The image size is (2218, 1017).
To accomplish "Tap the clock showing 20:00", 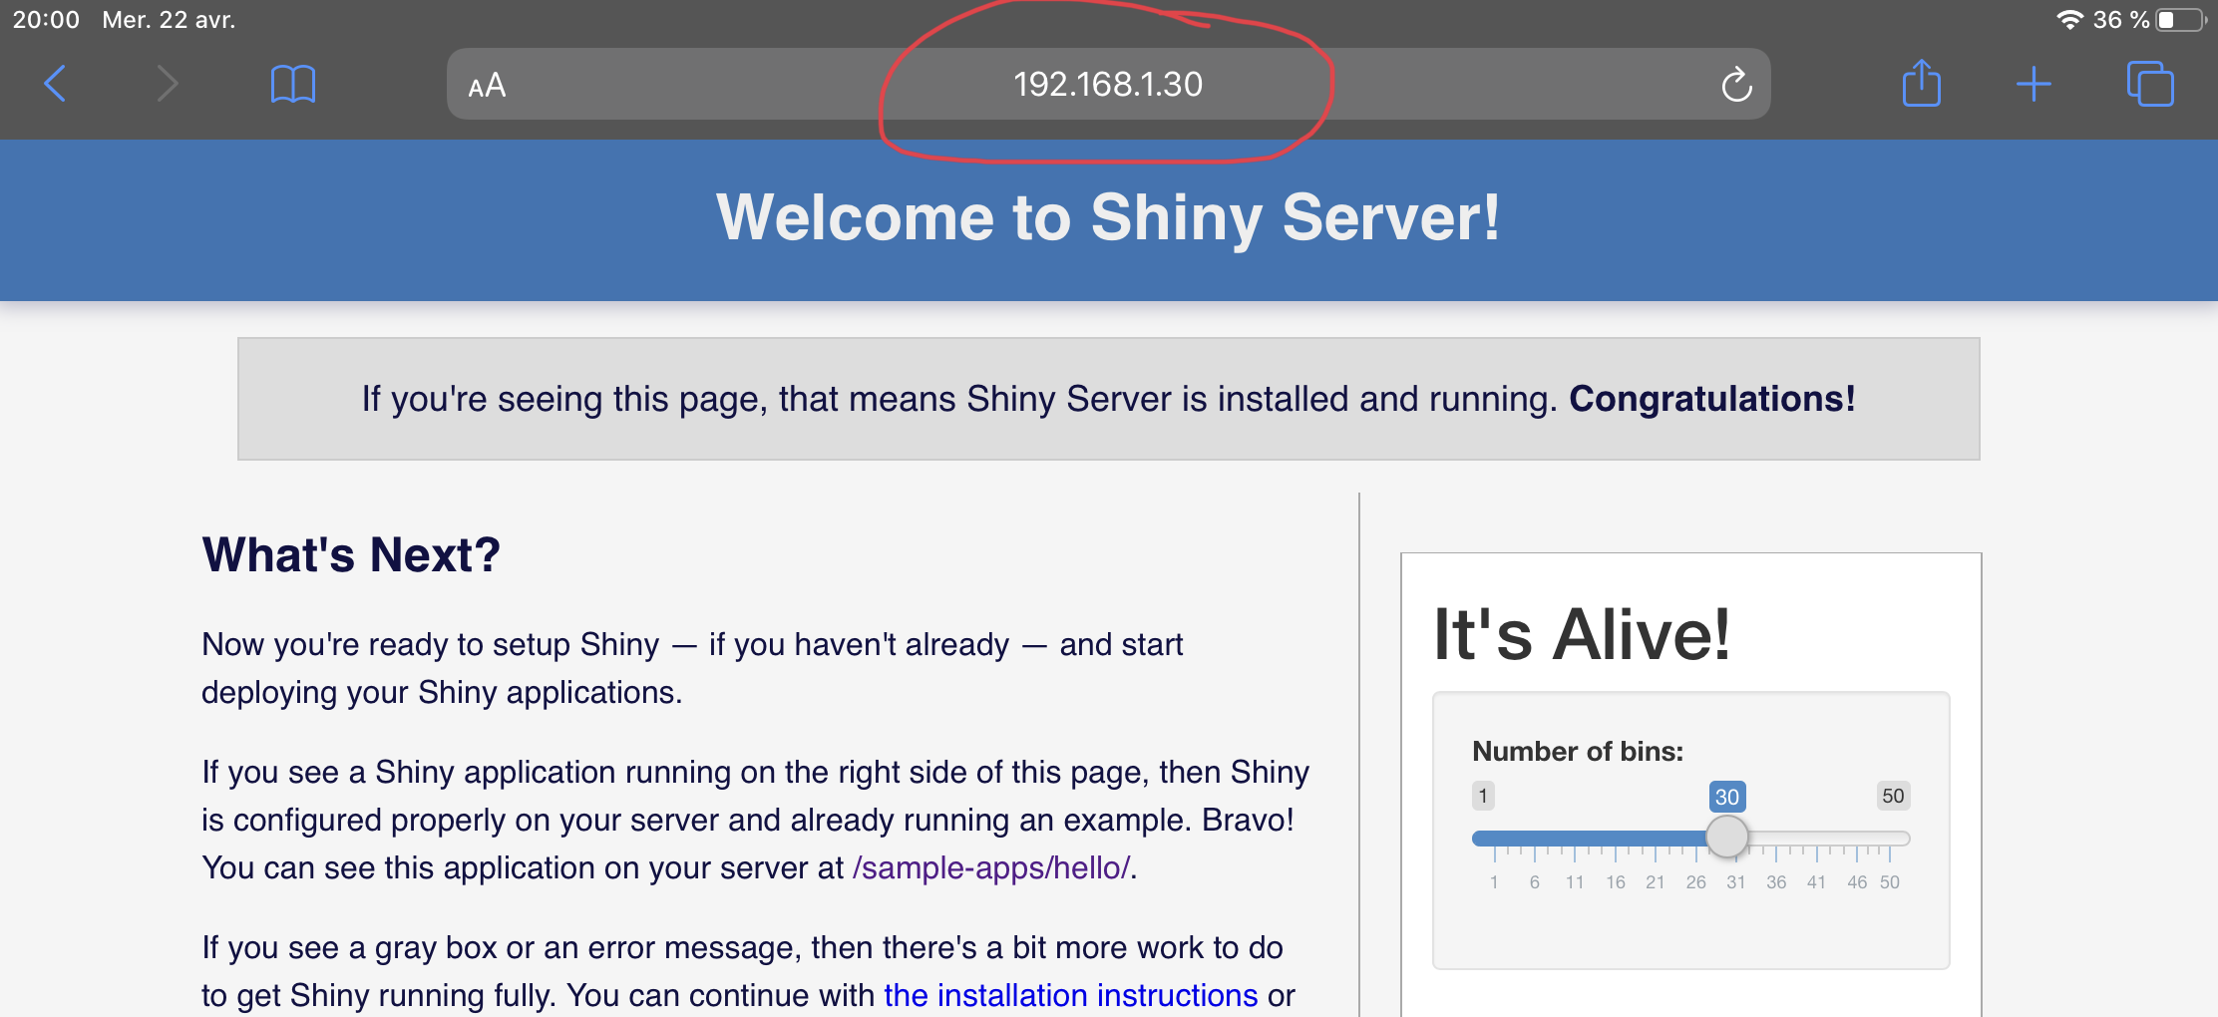I will point(46,20).
